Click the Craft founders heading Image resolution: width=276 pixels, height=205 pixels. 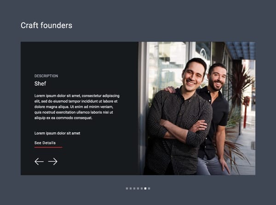[46, 25]
